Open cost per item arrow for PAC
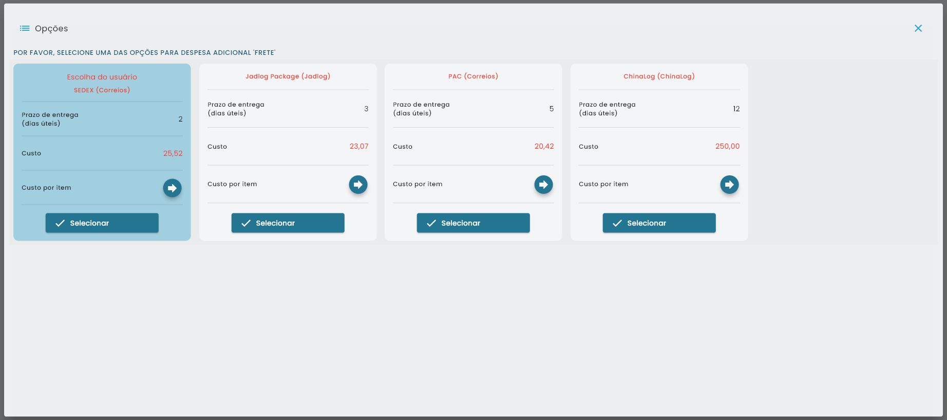The image size is (947, 420). click(543, 185)
